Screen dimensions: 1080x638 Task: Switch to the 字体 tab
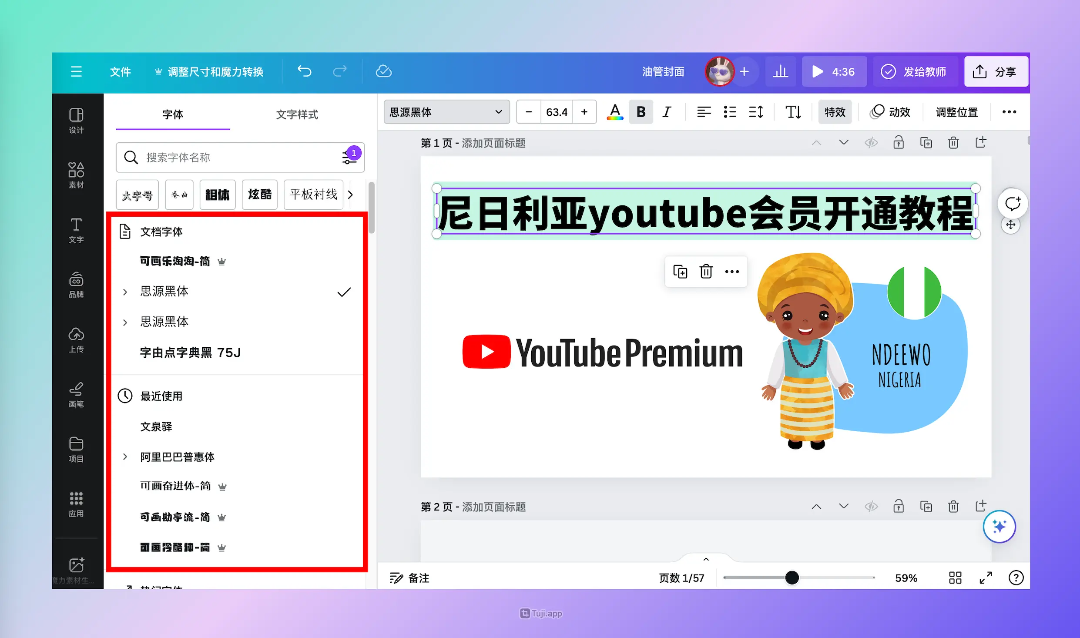(x=173, y=114)
